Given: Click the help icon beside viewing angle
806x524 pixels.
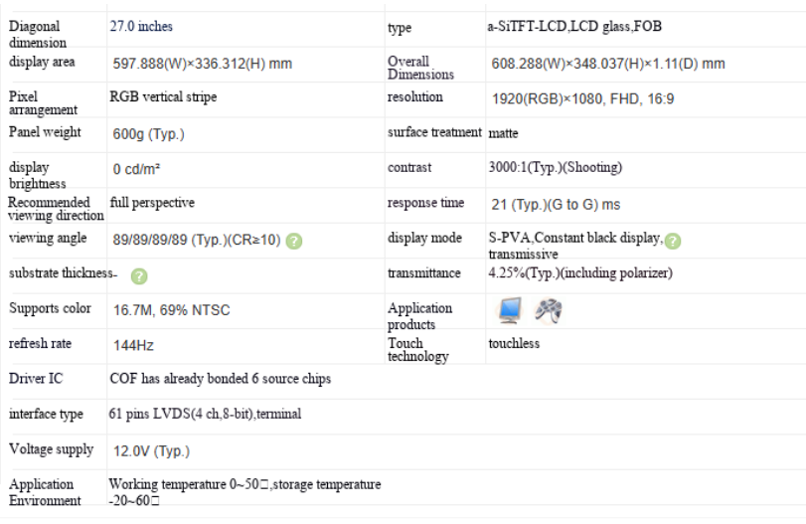Looking at the screenshot, I should pyautogui.click(x=294, y=241).
